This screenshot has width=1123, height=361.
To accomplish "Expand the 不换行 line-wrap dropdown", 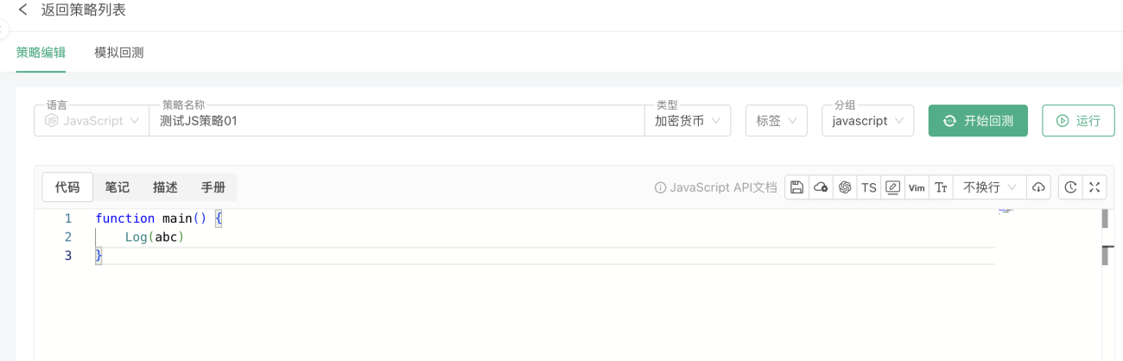I will [990, 187].
